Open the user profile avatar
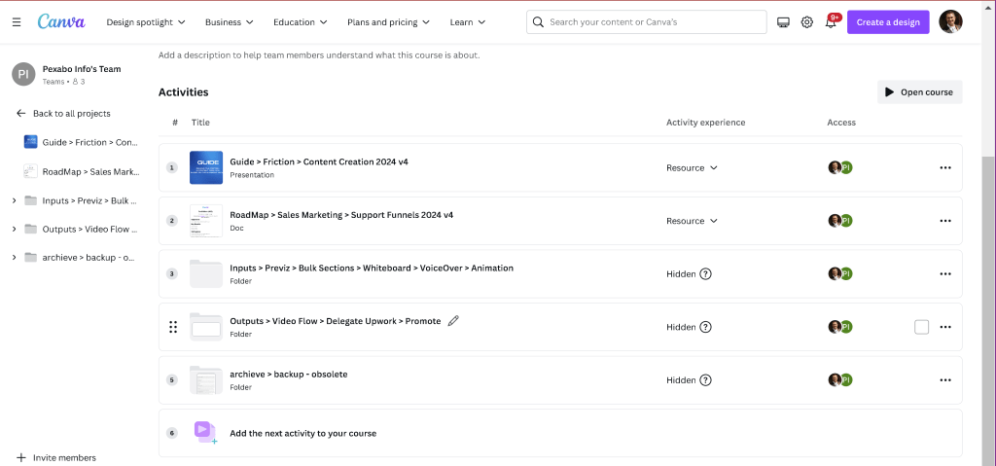This screenshot has height=466, width=996. point(950,21)
